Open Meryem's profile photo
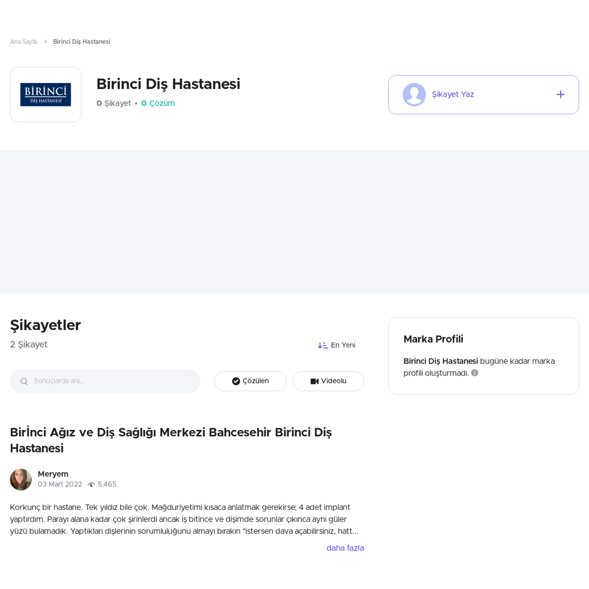Screen dimensions: 589x589 tap(21, 480)
